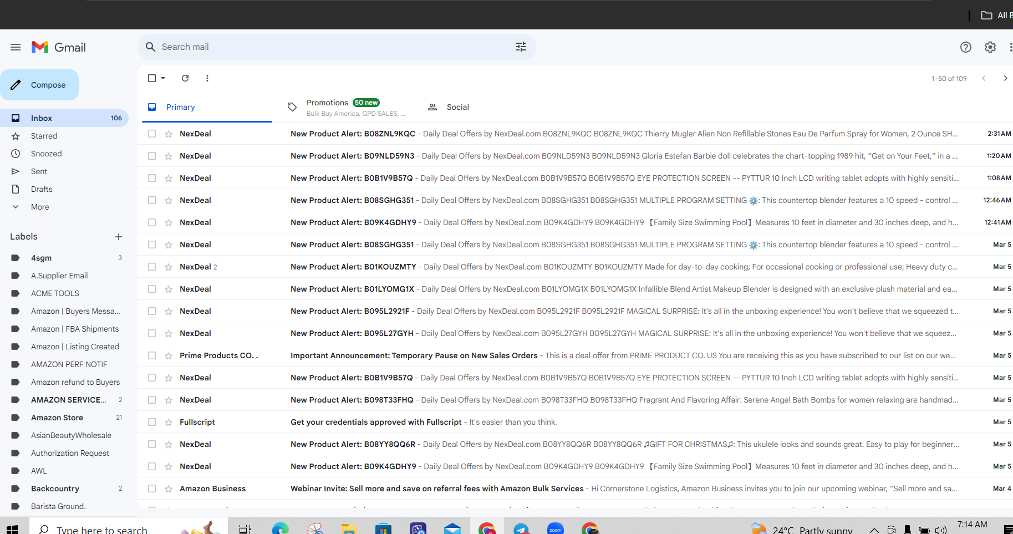Select the B098T33FHQ email checkbox
The image size is (1013, 534).
pos(152,400)
